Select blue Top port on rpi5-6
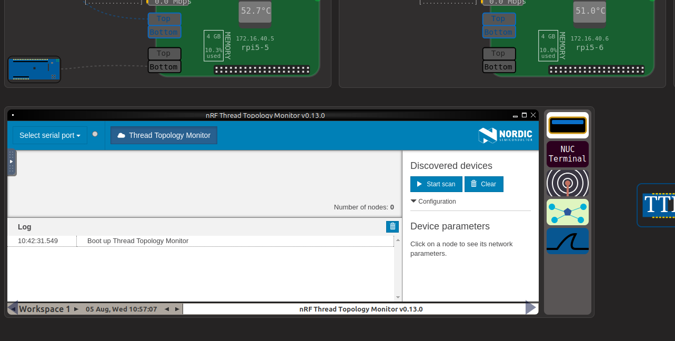Image resolution: width=675 pixels, height=341 pixels. [x=499, y=19]
